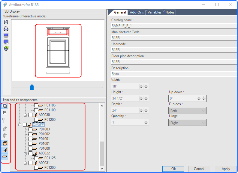Toggle the flat part filter icon in sidebar
The image size is (238, 173).
[5, 156]
